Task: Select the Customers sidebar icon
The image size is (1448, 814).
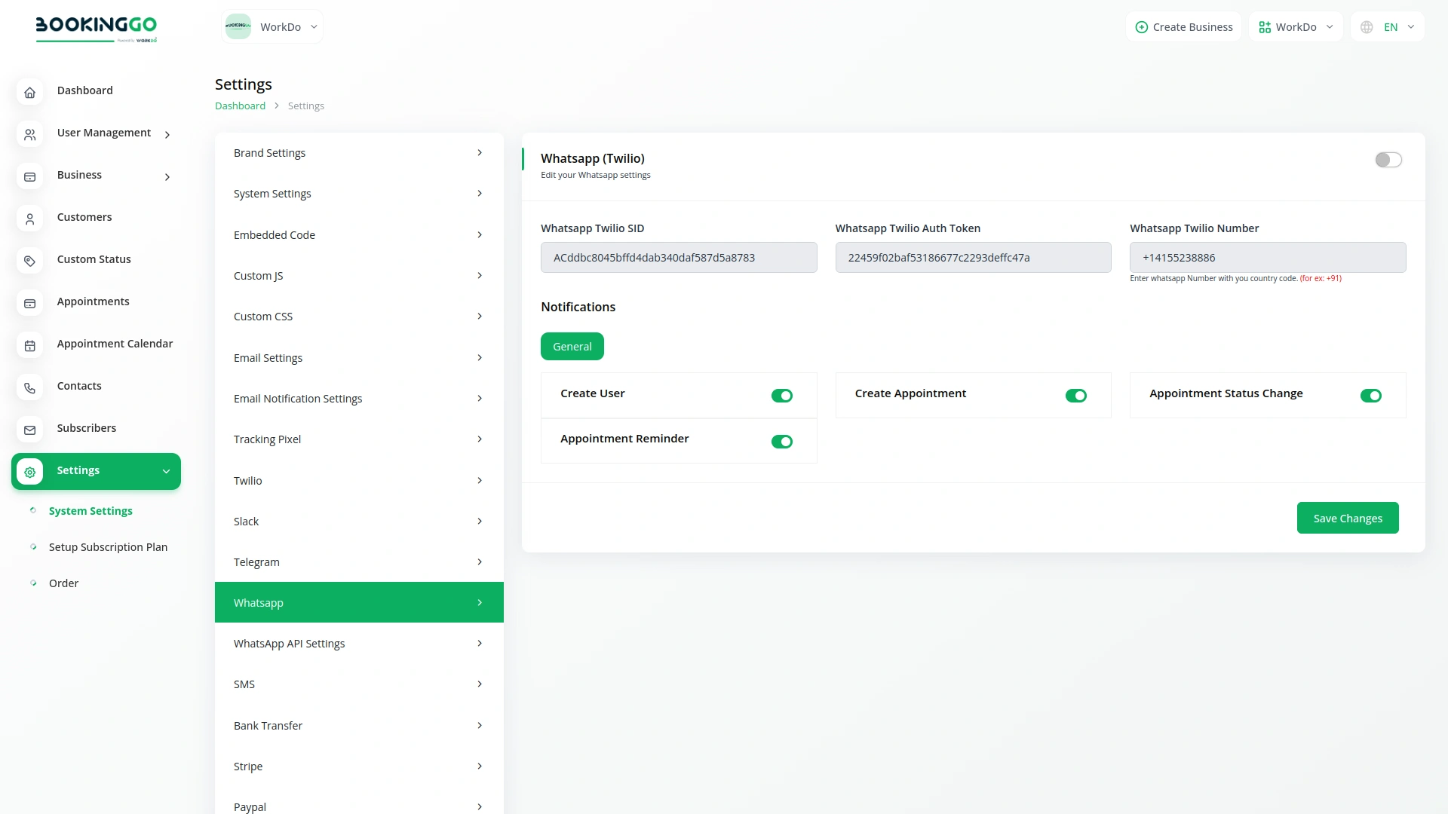Action: click(29, 219)
